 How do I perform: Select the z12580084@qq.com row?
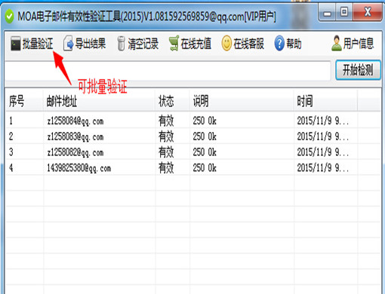[x=193, y=121]
